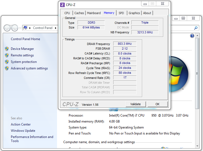Viewport: 203px width, 151px height.
Task: Click the Size field showing 6144 MBytes
Action: [91, 27]
